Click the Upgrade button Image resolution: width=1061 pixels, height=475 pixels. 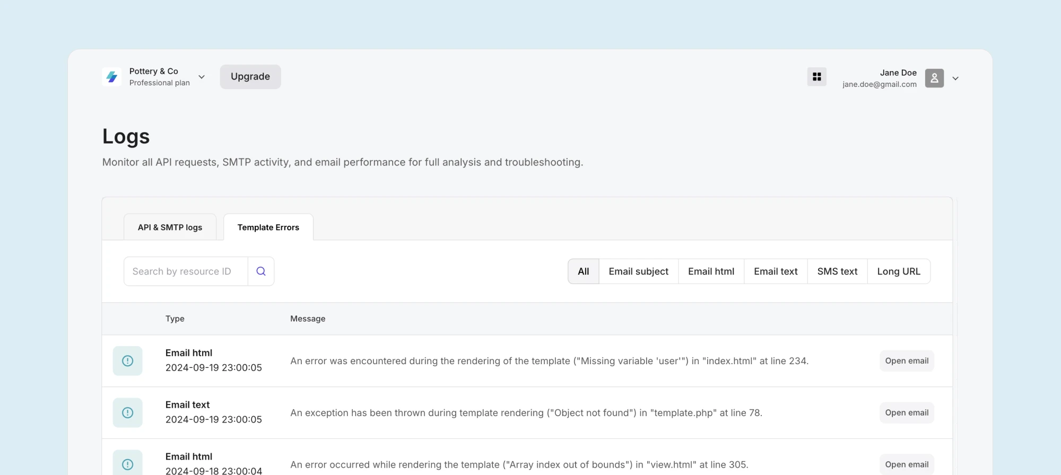(x=250, y=77)
